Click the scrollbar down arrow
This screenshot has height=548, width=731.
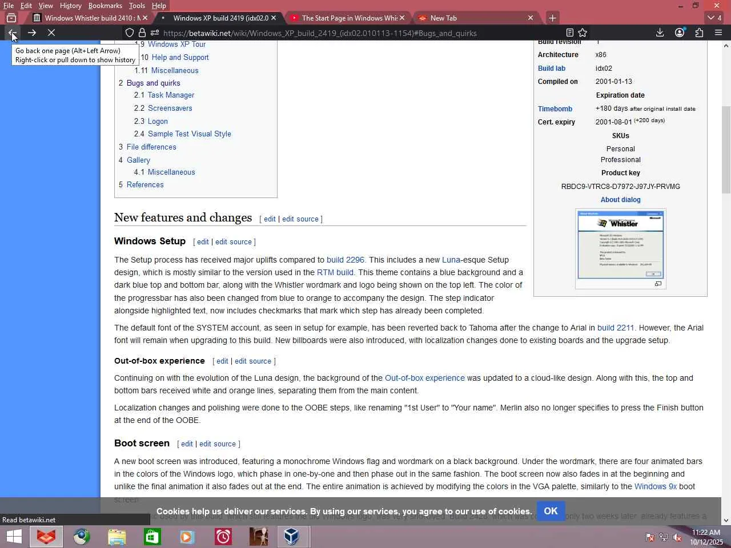coord(726,521)
